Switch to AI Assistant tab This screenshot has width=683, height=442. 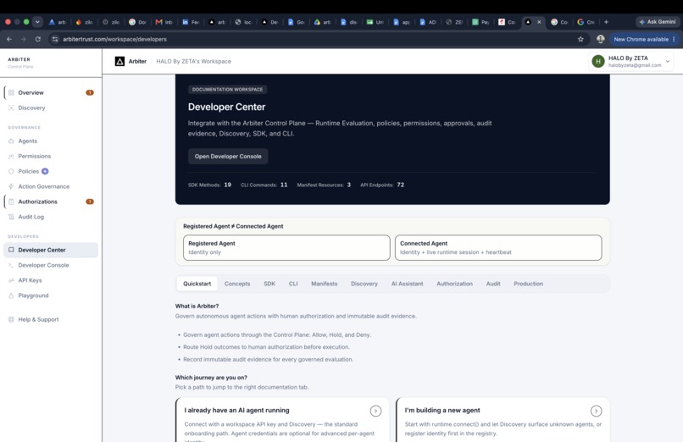click(x=407, y=284)
